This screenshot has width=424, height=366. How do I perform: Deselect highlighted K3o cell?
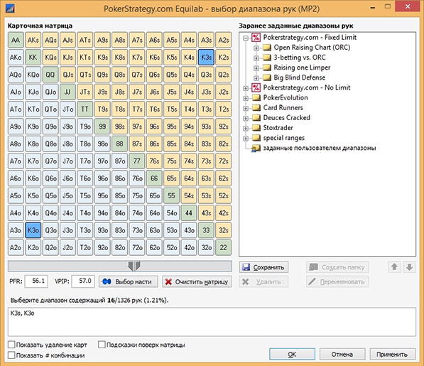(33, 230)
